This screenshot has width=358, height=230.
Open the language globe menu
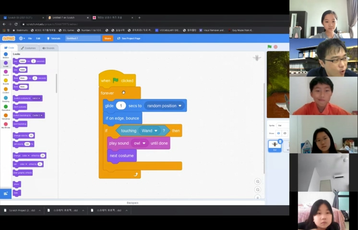click(x=22, y=38)
